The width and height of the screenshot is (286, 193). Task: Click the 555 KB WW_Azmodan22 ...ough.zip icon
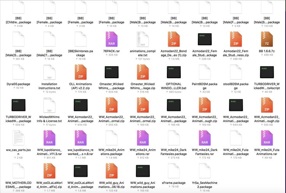coord(267,105)
